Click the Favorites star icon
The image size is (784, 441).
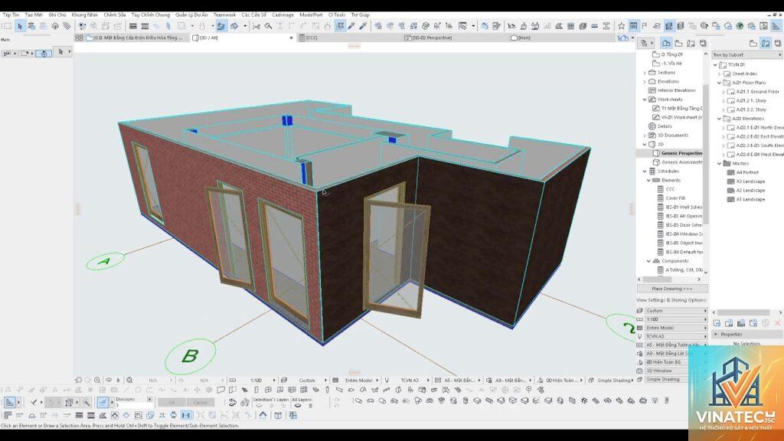coord(621,26)
